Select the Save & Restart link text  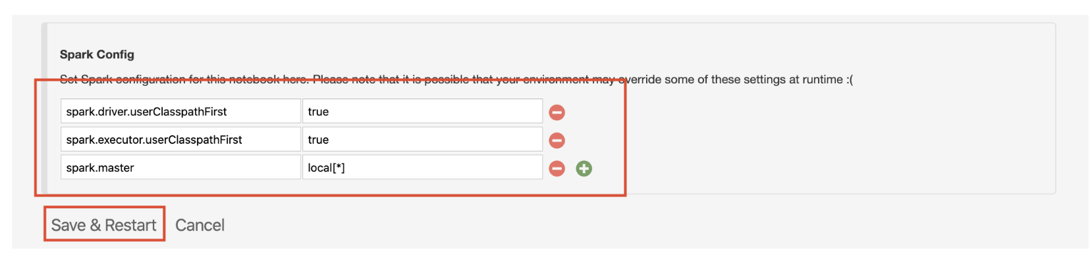[x=104, y=225]
